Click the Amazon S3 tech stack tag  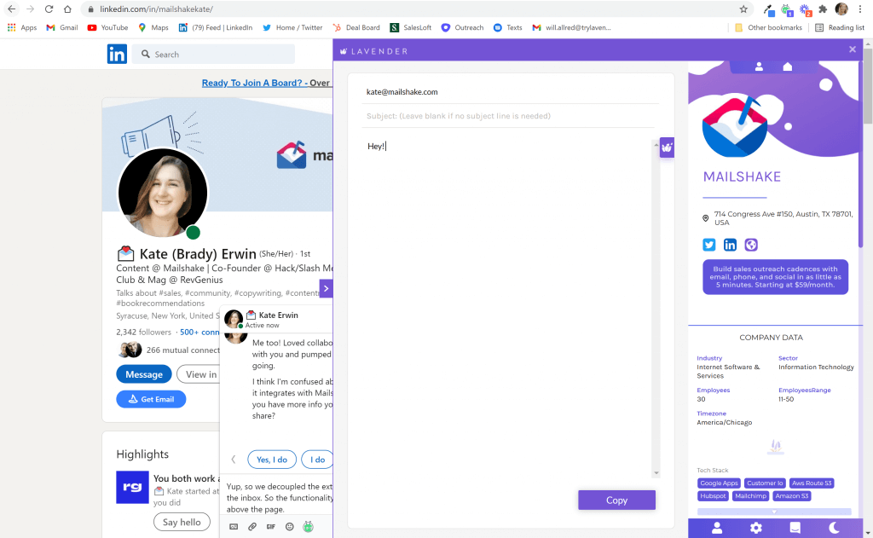(x=791, y=495)
